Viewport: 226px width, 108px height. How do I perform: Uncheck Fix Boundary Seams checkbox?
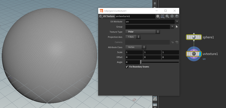tap(127, 67)
